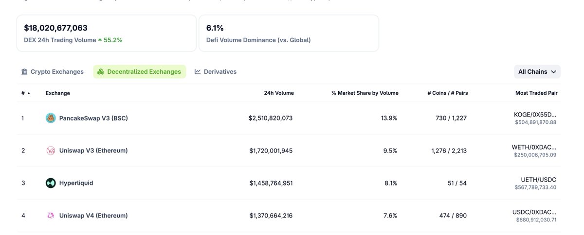
Task: Click the Uniswap V4 pink unicorn logo
Action: (x=51, y=216)
